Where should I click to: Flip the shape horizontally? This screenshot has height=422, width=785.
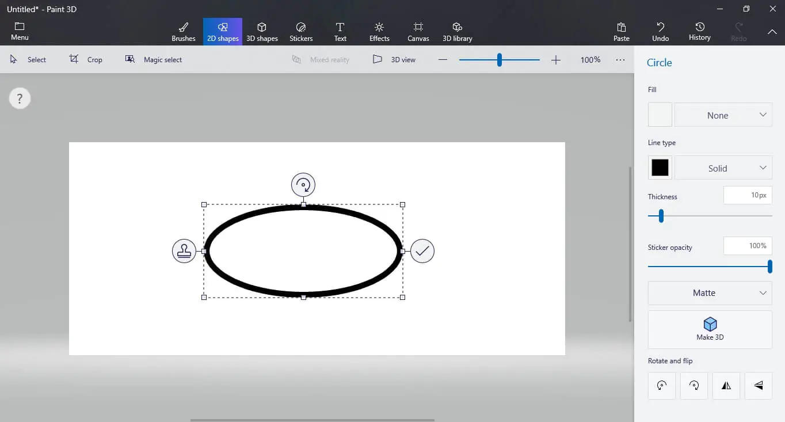tap(726, 386)
